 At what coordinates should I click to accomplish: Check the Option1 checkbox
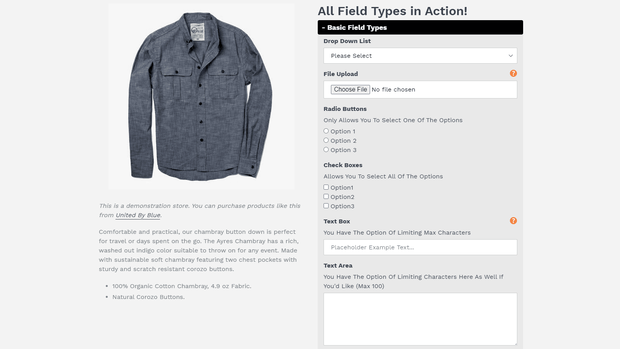click(x=326, y=187)
